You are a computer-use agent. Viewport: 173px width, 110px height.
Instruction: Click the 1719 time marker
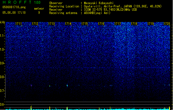(150, 24)
